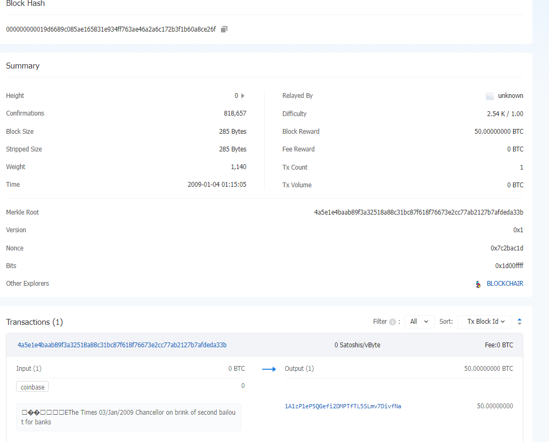Click the coinbase message The Times text
The height and width of the screenshot is (442, 549).
[x=128, y=417]
